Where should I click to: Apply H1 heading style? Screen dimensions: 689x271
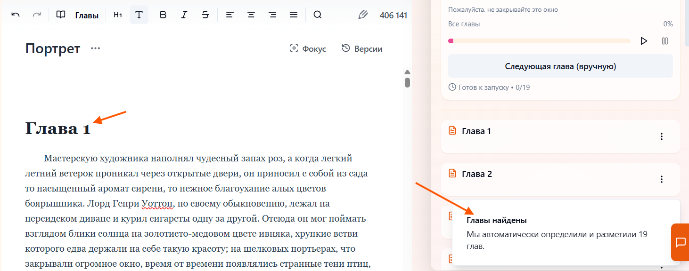118,15
